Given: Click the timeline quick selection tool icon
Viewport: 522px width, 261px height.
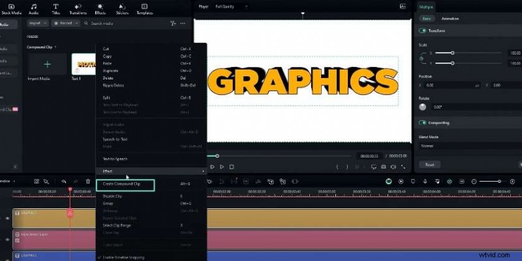Looking at the screenshot, I should pyautogui.click(x=46, y=182).
